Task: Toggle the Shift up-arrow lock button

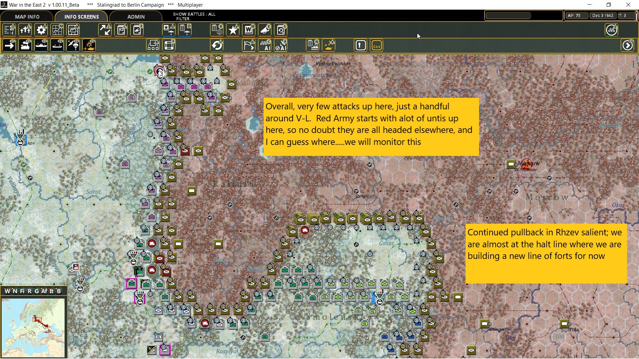Action: coord(360,46)
